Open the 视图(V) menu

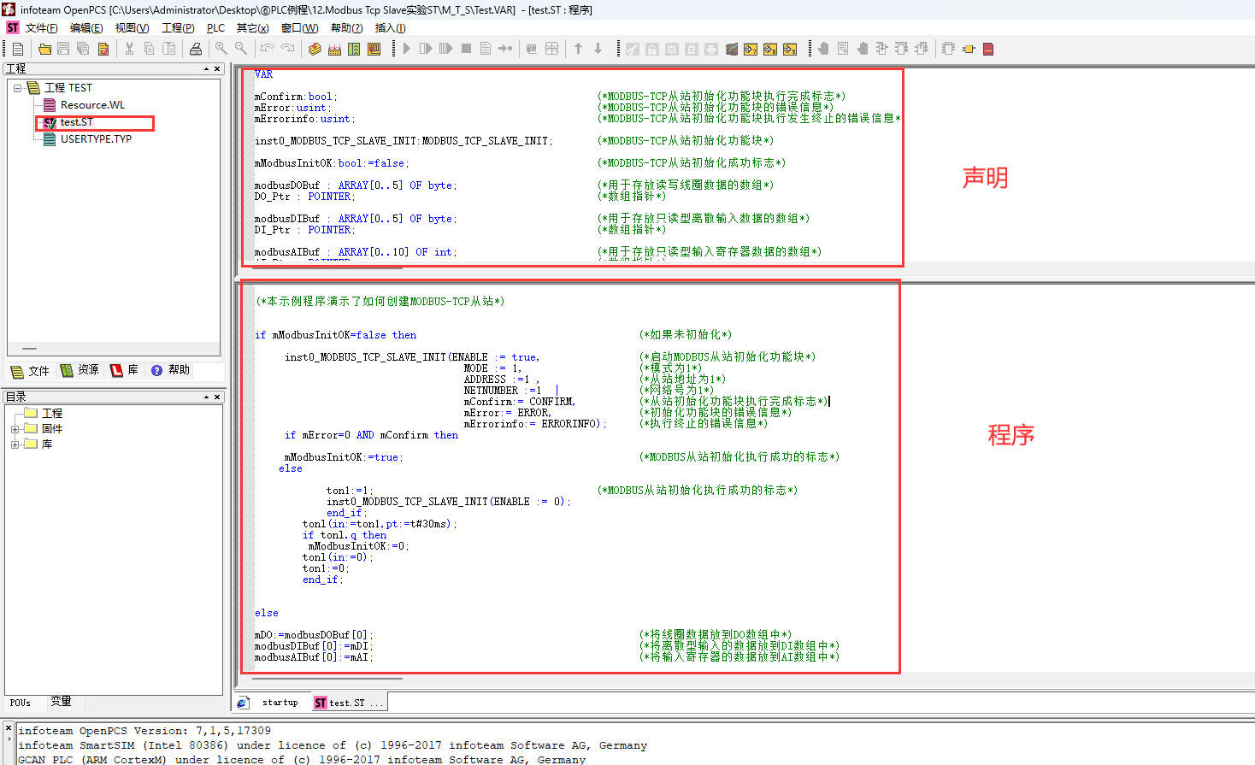click(x=132, y=28)
